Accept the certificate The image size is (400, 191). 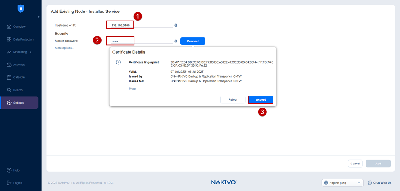(x=261, y=99)
